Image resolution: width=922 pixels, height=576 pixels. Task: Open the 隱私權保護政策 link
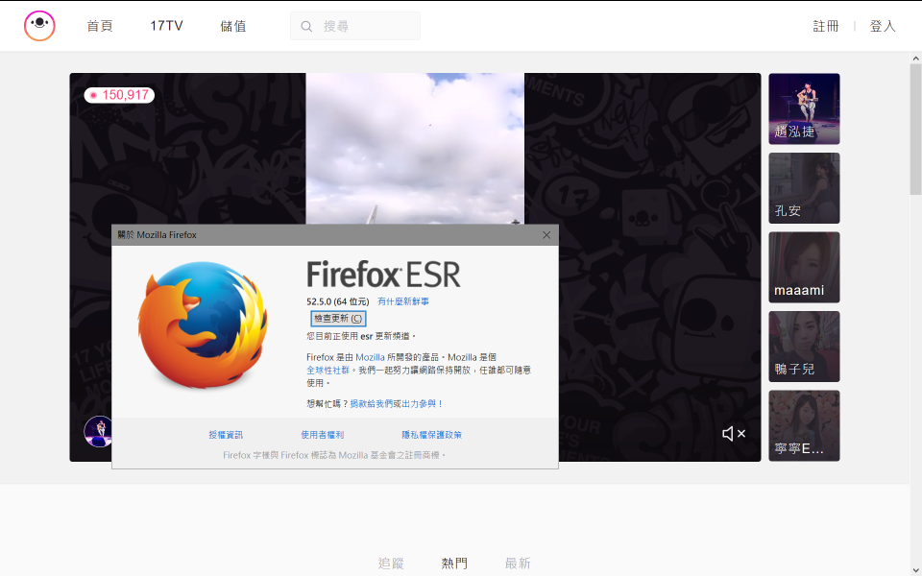431,435
